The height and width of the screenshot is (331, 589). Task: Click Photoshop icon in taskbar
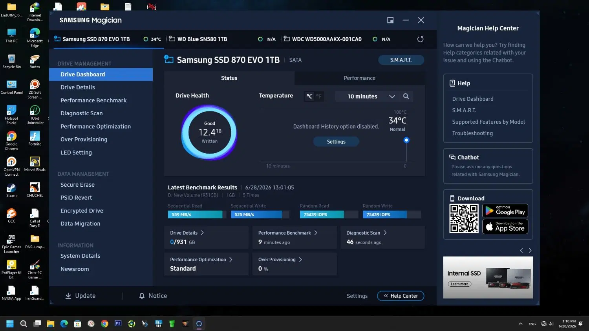(118, 324)
